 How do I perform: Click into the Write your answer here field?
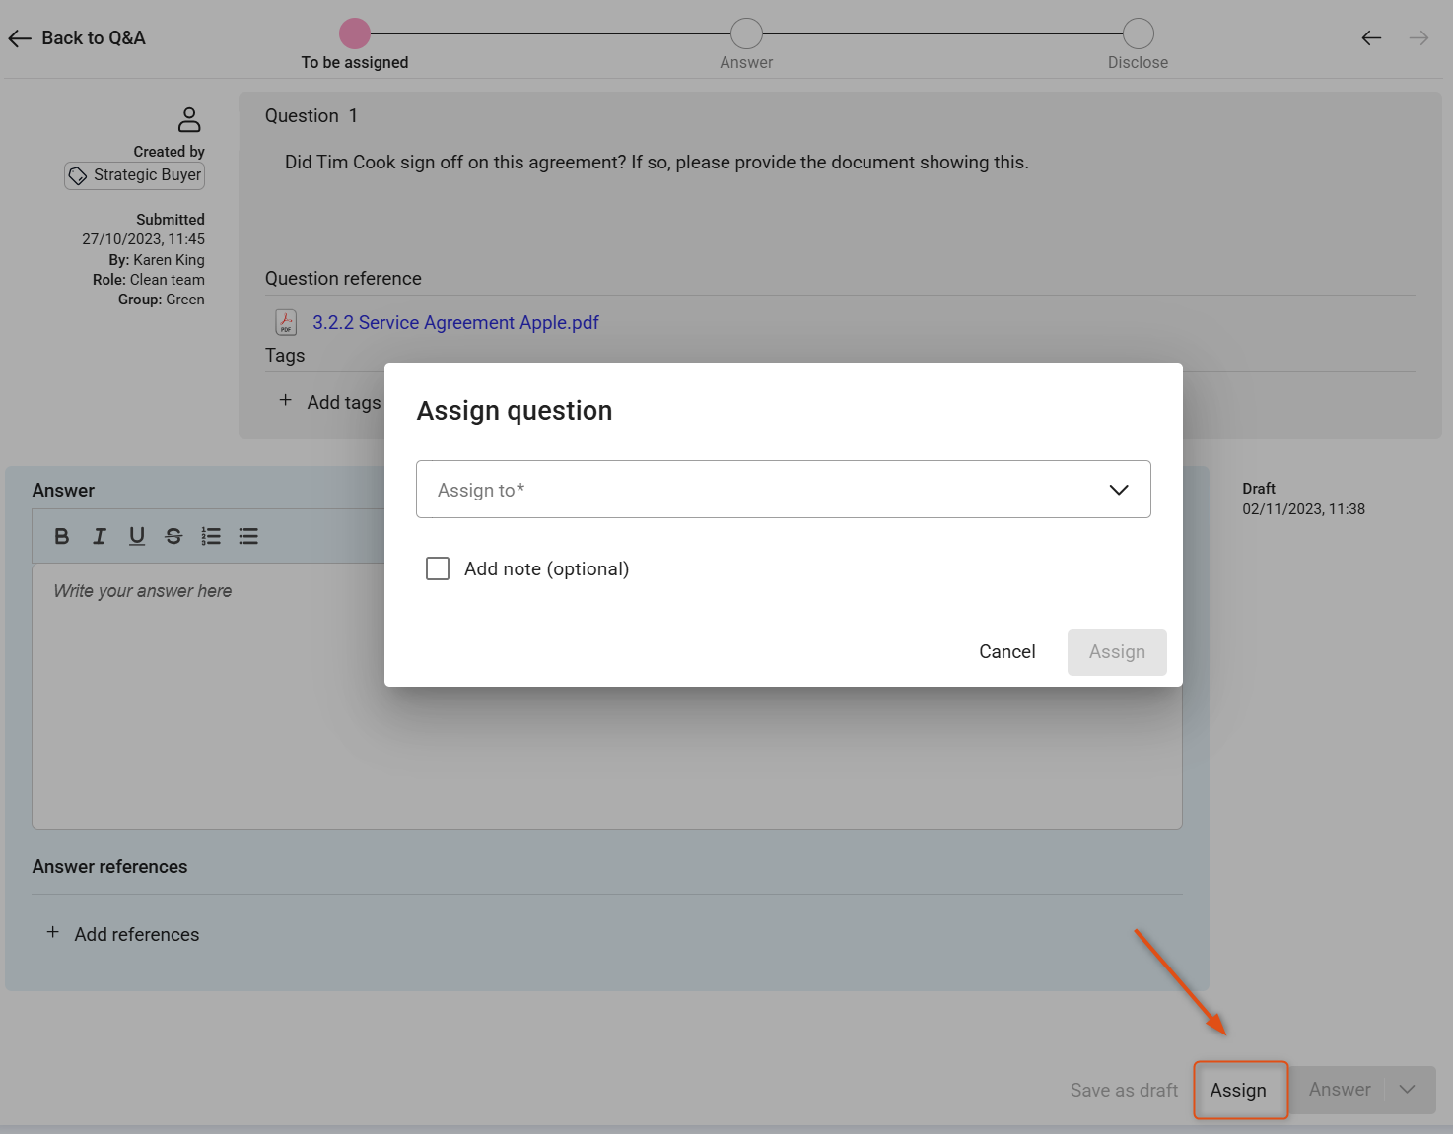tap(607, 696)
